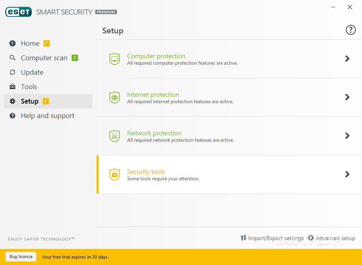Click 'All required computer protection features are active.'
This screenshot has height=265, width=362.
(182, 63)
